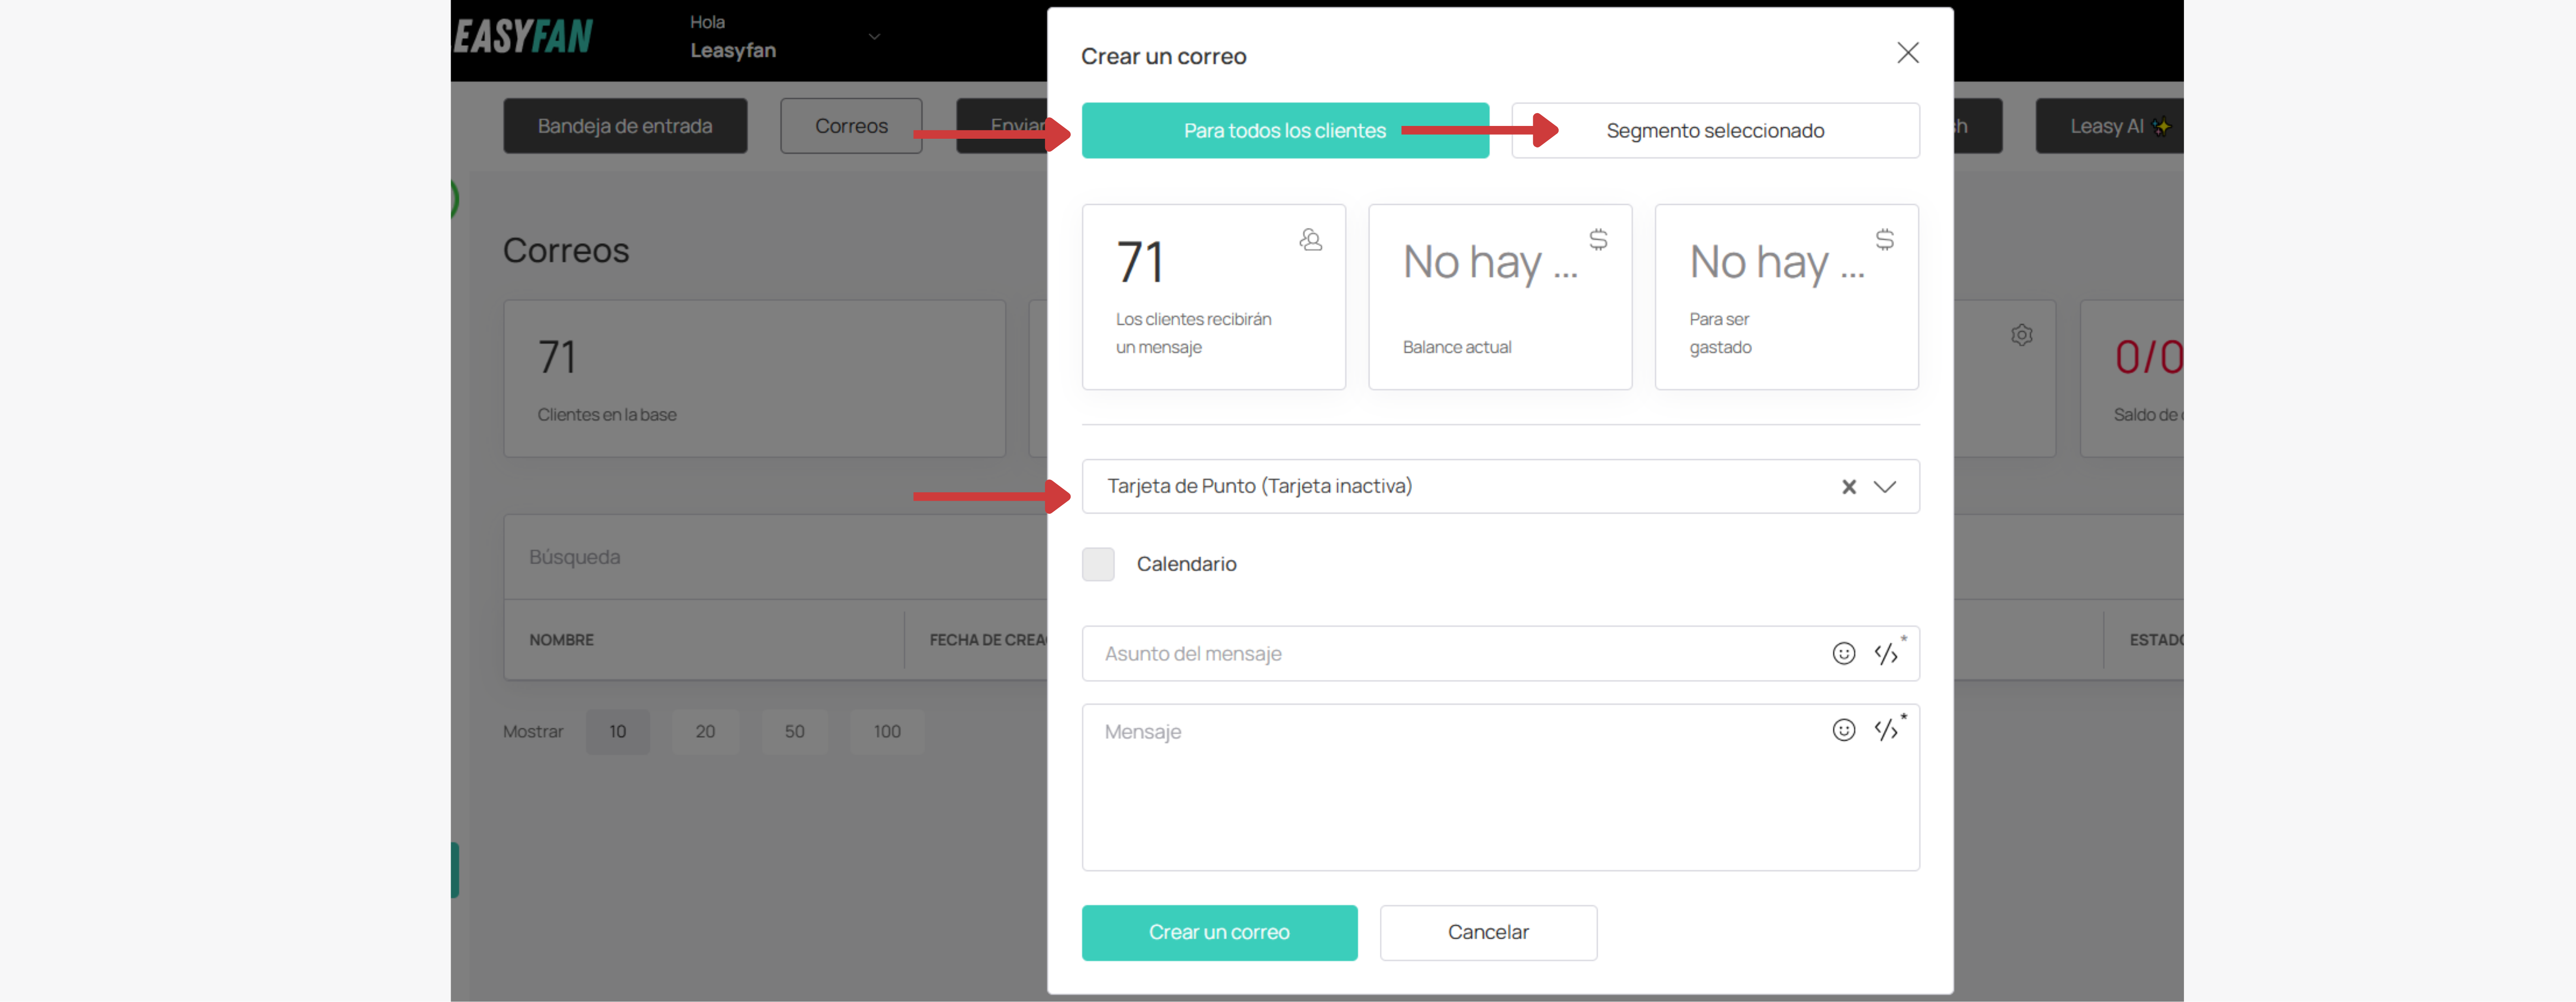
Task: Click the Crear un correo button
Action: click(1219, 932)
